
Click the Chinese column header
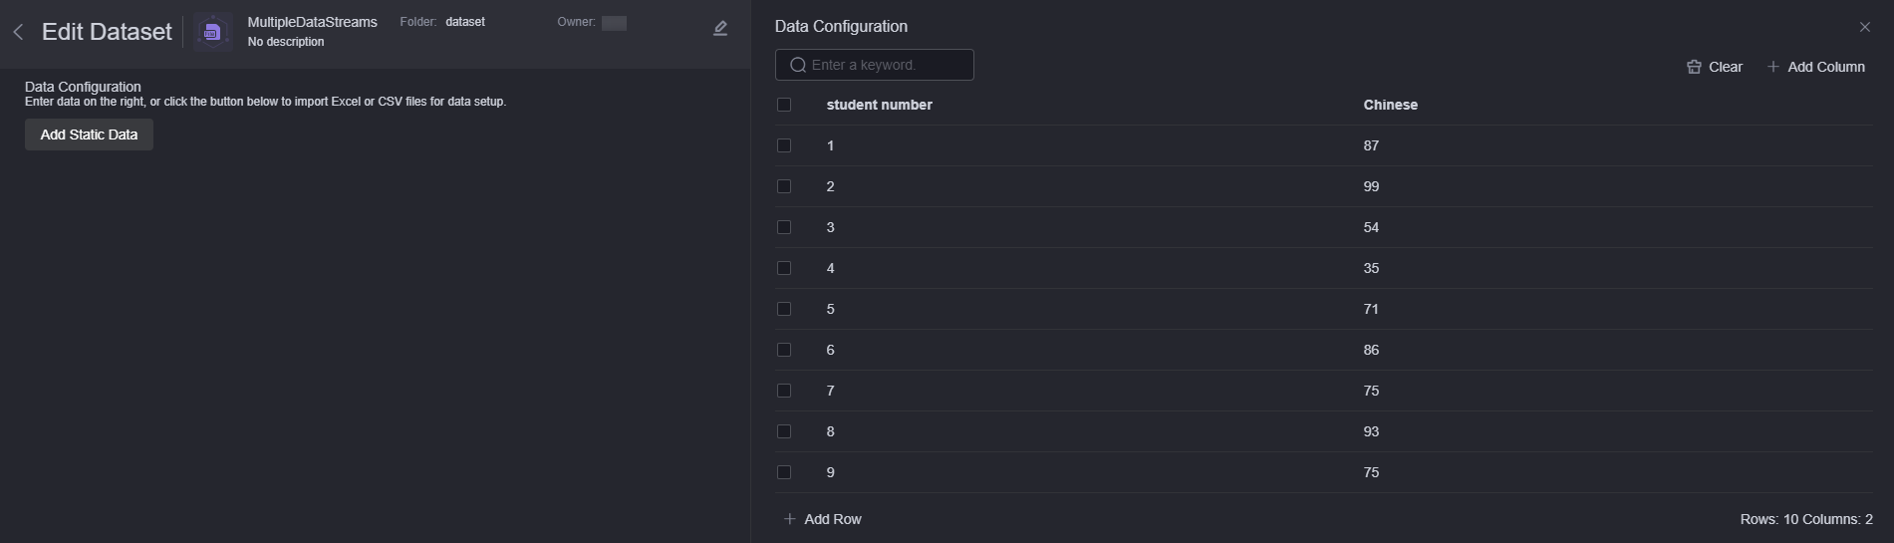(x=1391, y=105)
